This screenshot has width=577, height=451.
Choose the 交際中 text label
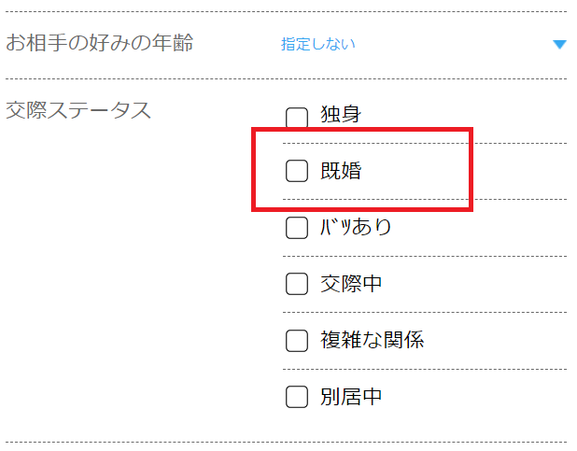351,284
